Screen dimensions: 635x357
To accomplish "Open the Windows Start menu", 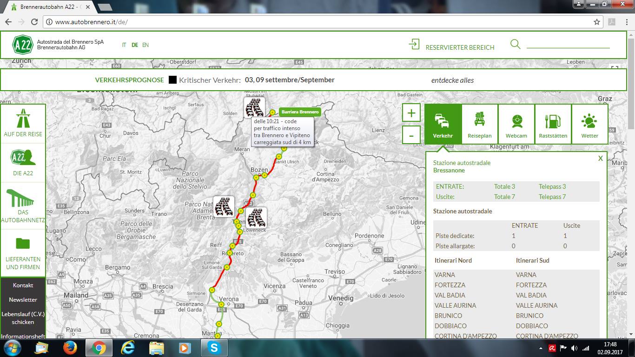I will pyautogui.click(x=12, y=348).
